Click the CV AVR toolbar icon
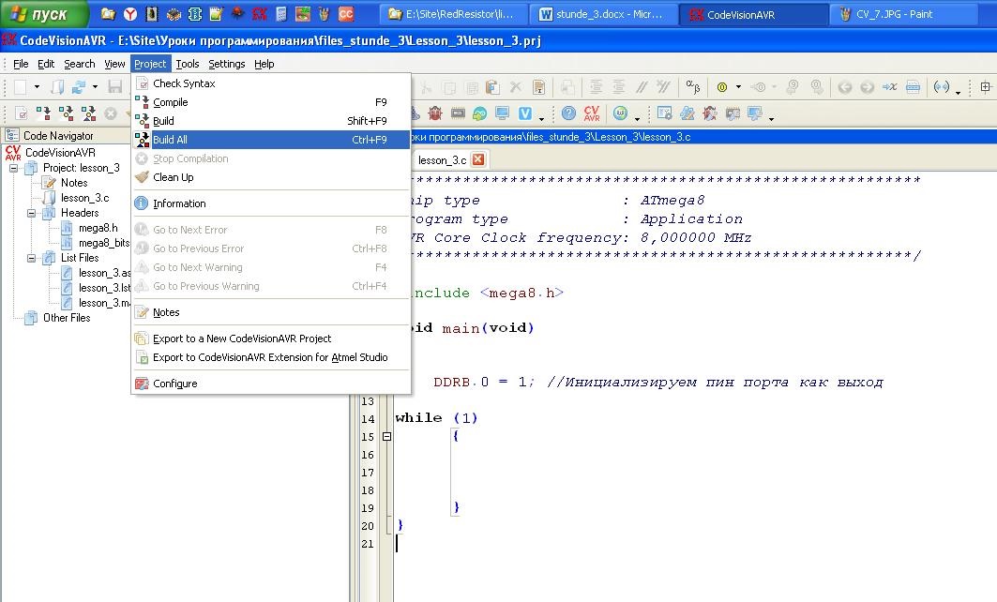Viewport: 997px width, 602px height. [x=592, y=113]
